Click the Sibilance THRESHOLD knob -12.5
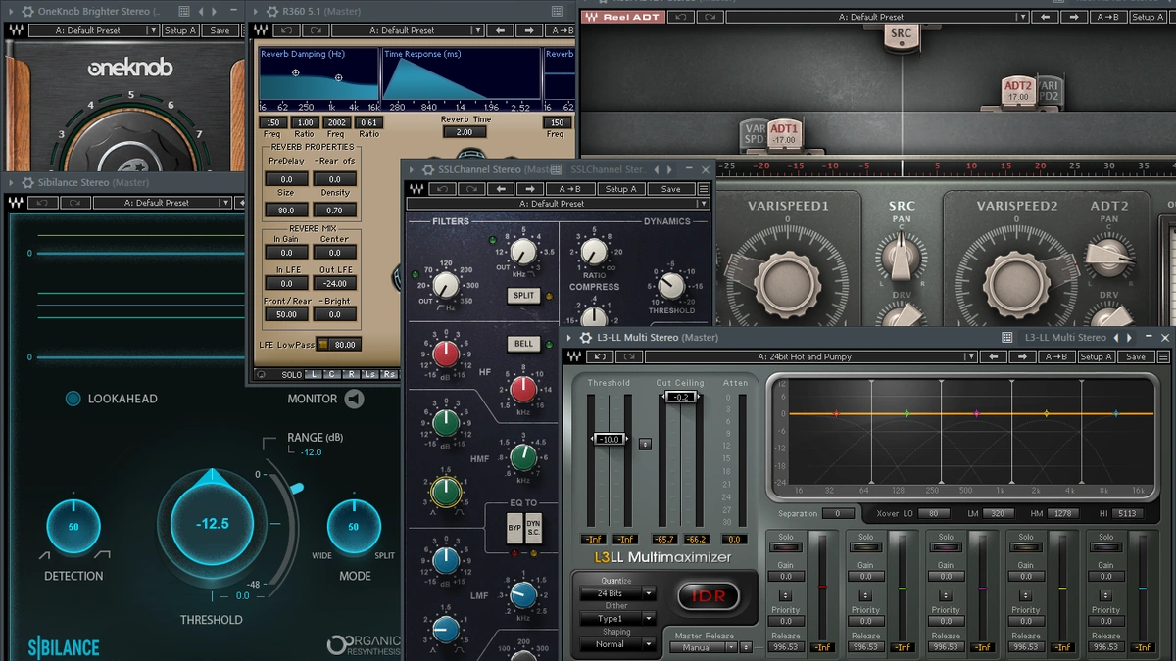The image size is (1176, 661). pyautogui.click(x=212, y=524)
